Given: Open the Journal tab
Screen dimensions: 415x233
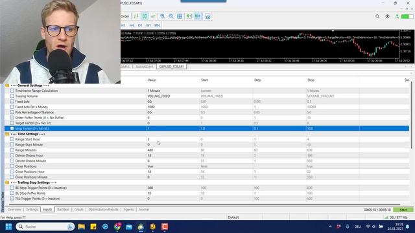Looking at the screenshot, I should (144, 210).
